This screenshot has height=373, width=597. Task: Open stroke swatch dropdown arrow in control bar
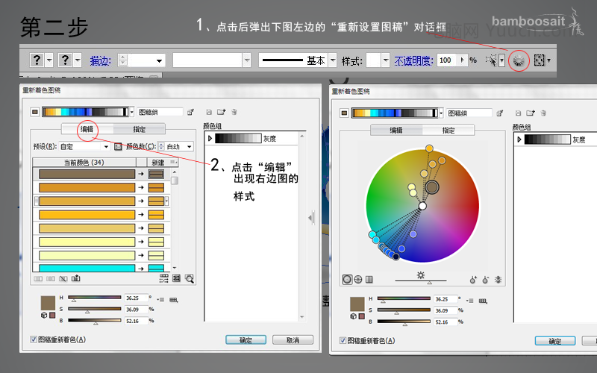(78, 60)
